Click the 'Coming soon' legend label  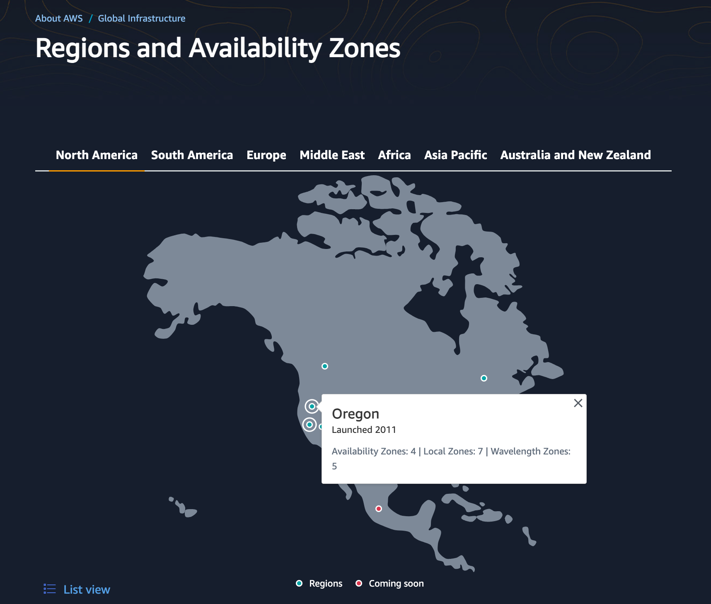pyautogui.click(x=396, y=583)
